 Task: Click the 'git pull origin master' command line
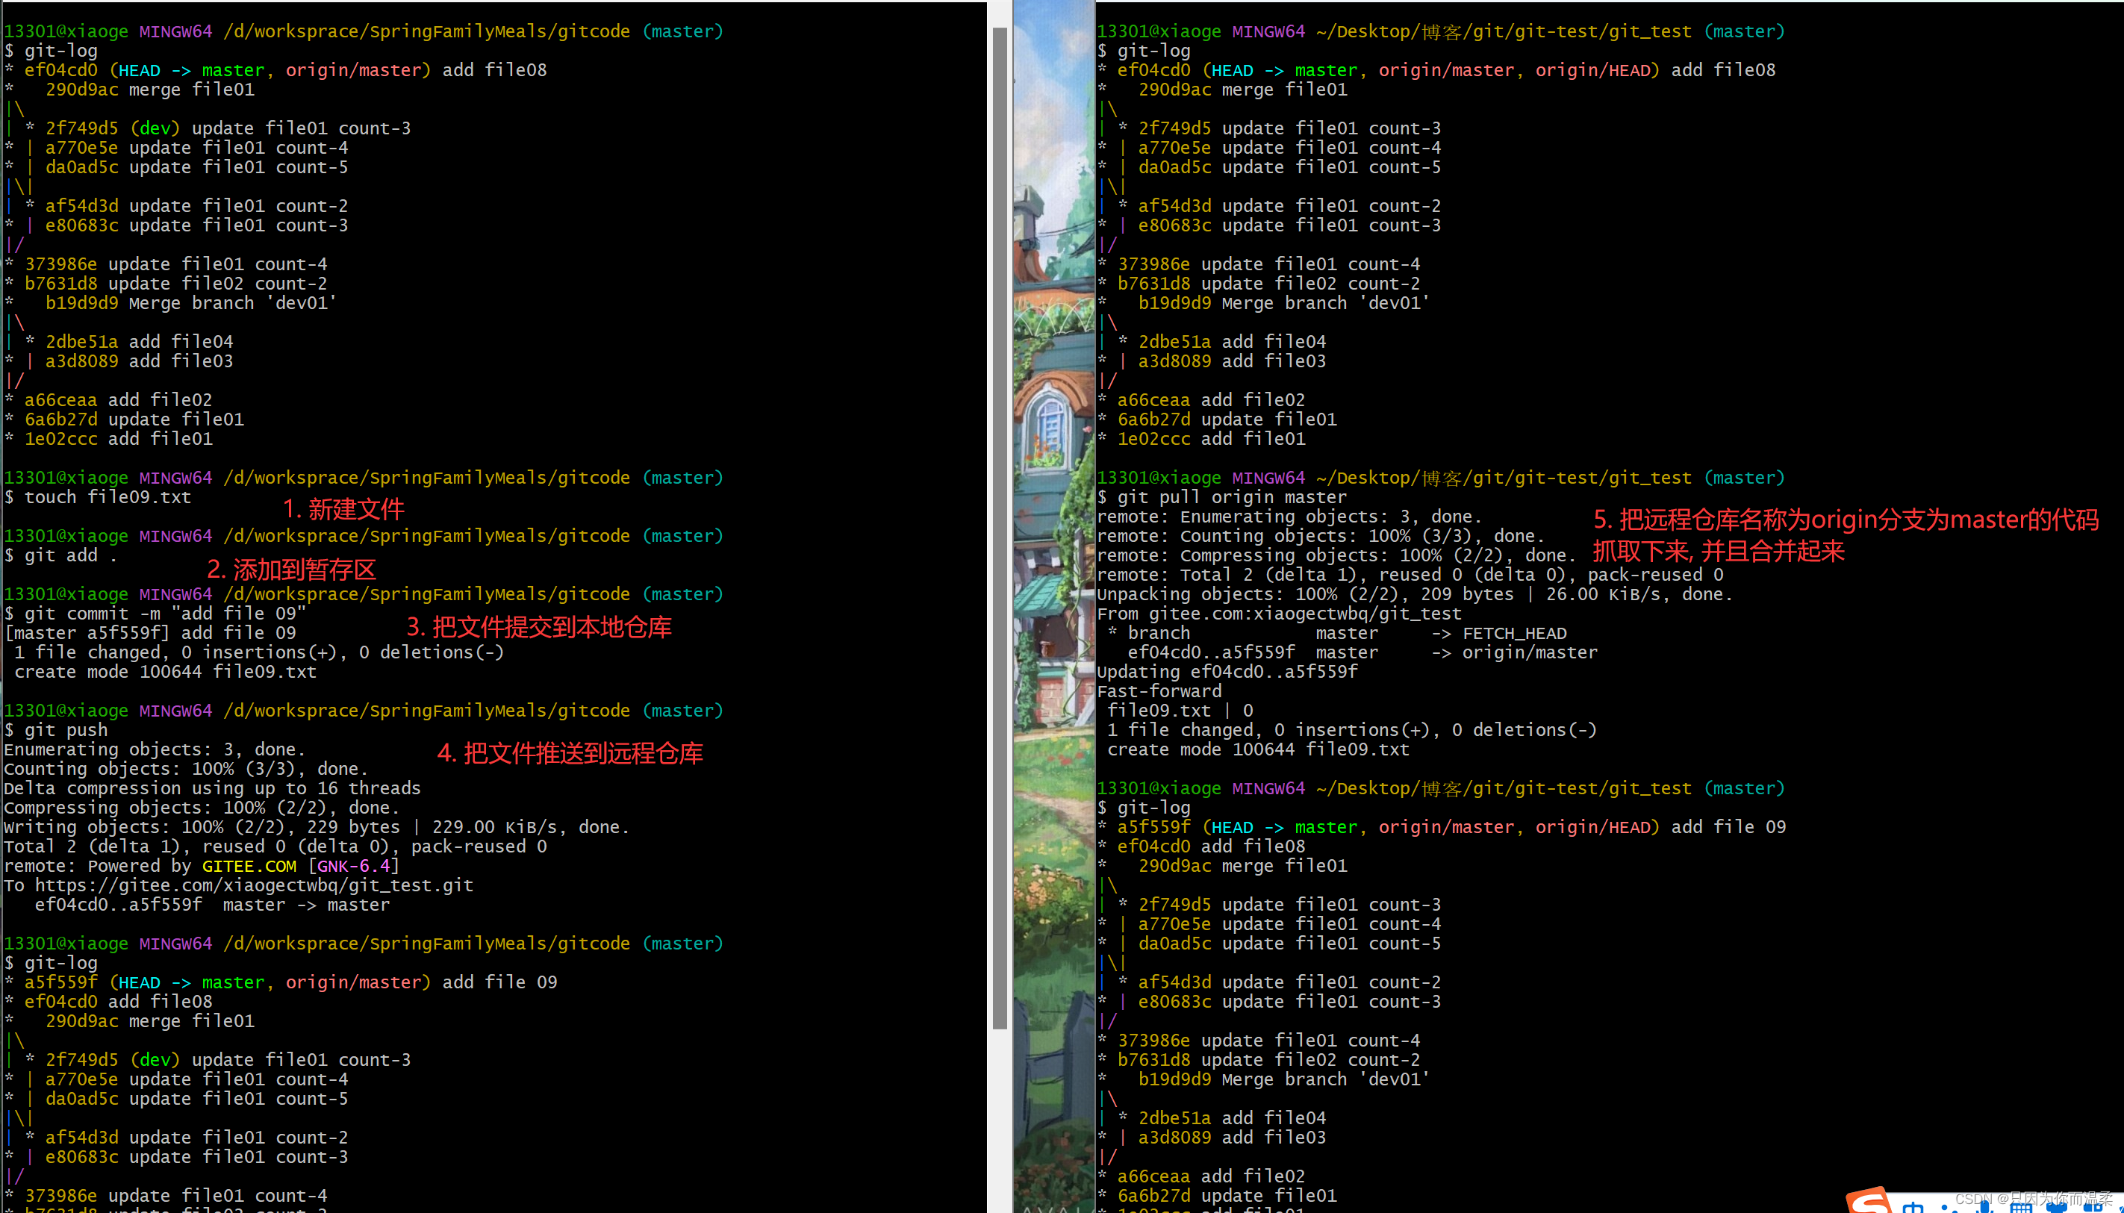[1232, 497]
